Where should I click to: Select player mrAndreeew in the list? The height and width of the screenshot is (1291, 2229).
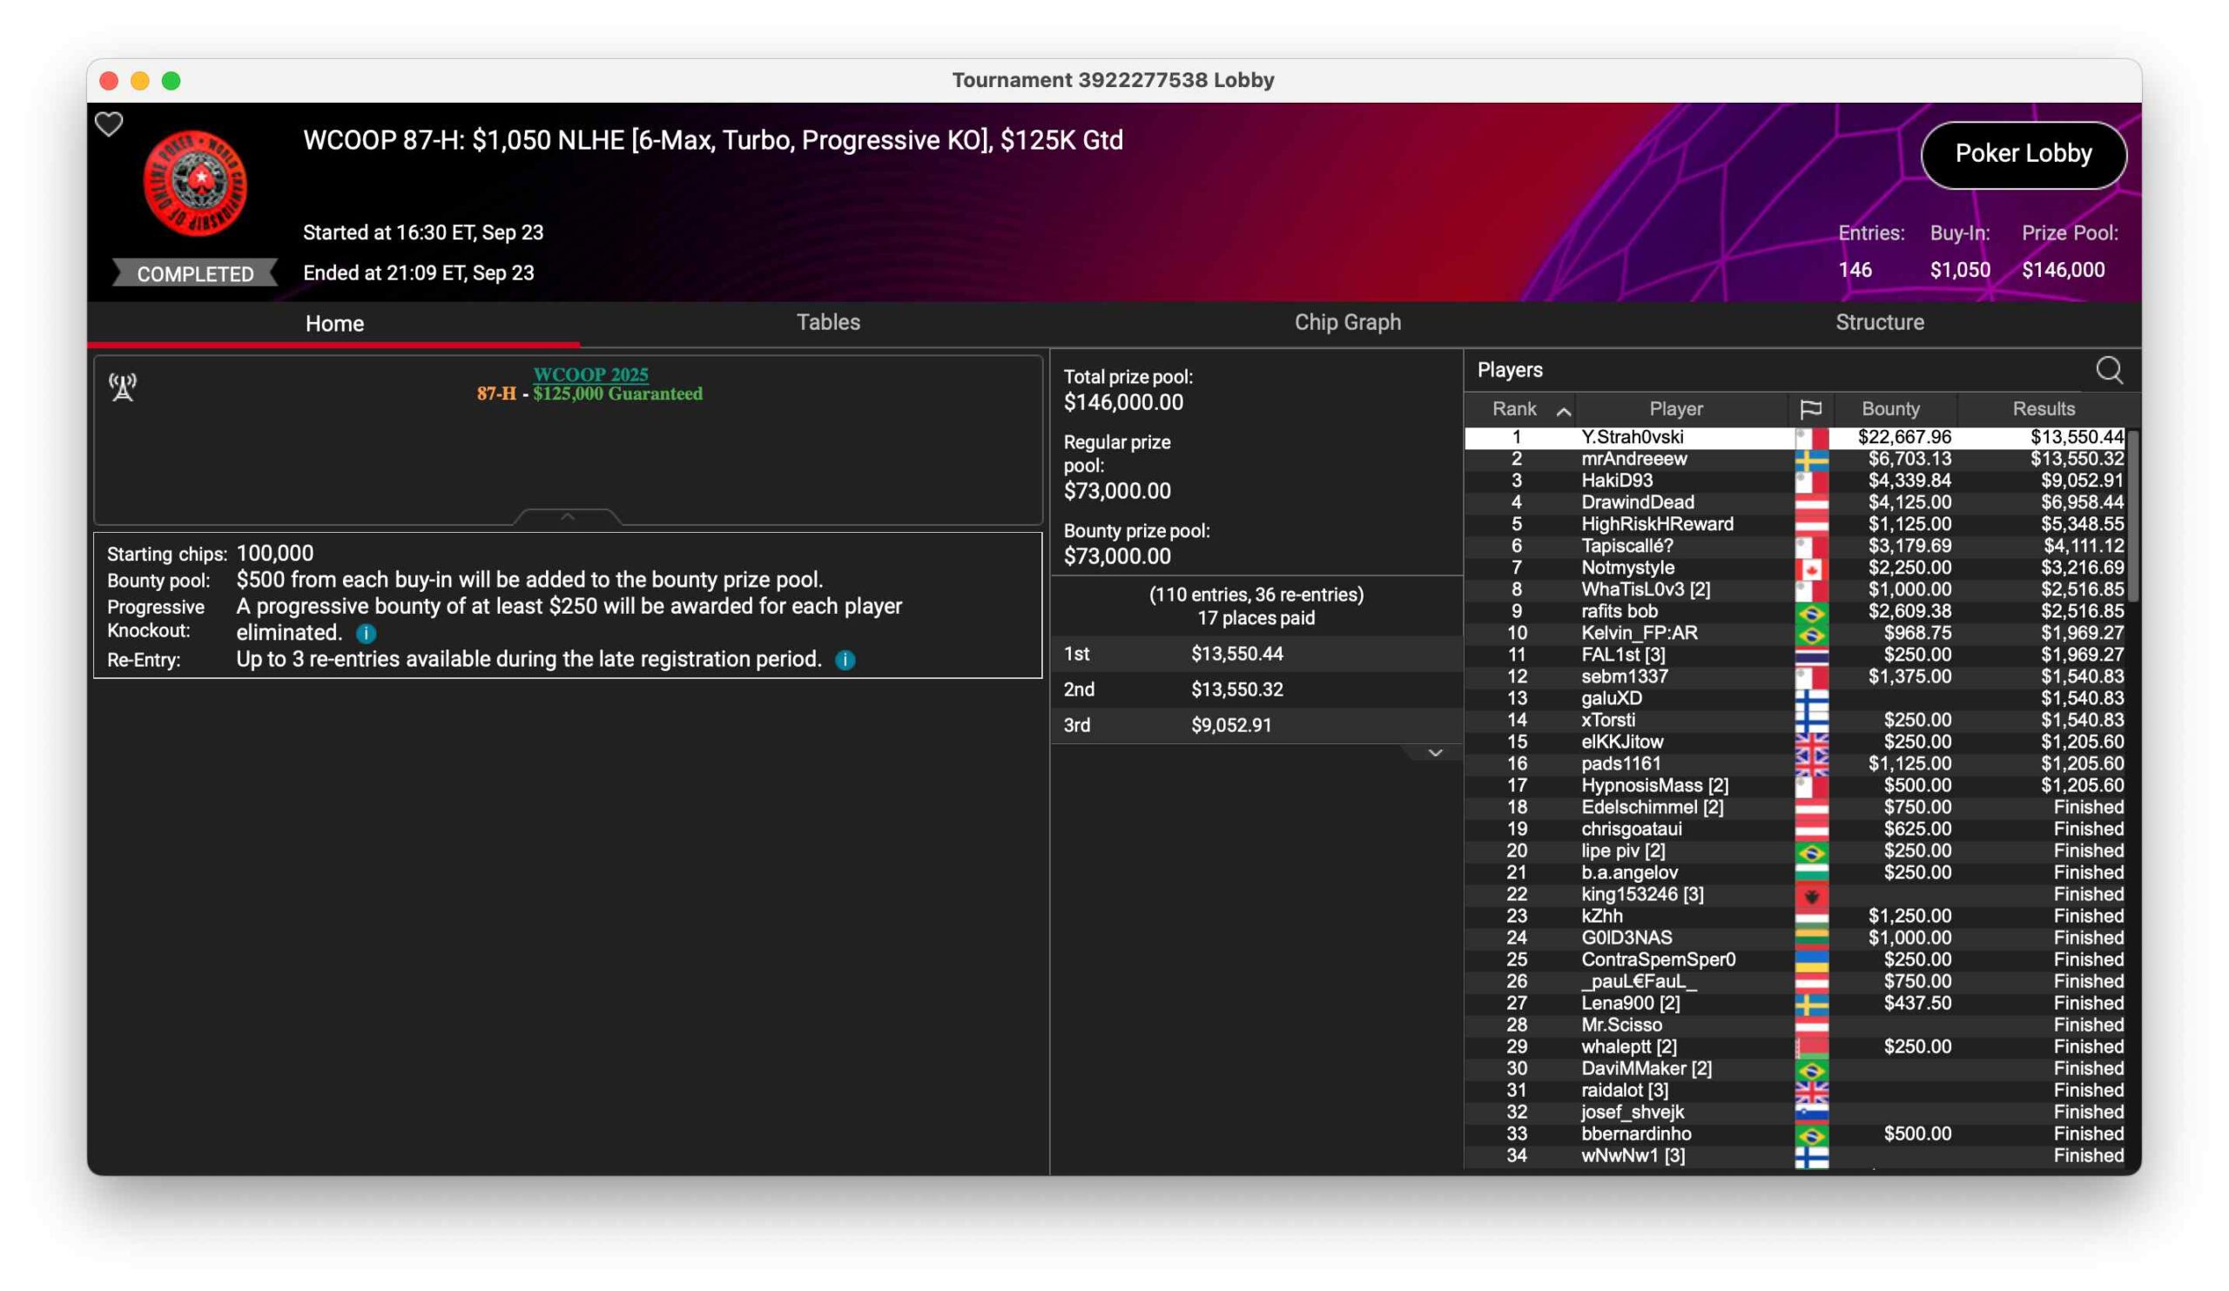pyautogui.click(x=1633, y=459)
